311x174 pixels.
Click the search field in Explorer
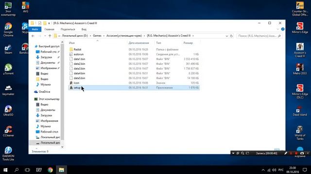pyautogui.click(x=259, y=36)
